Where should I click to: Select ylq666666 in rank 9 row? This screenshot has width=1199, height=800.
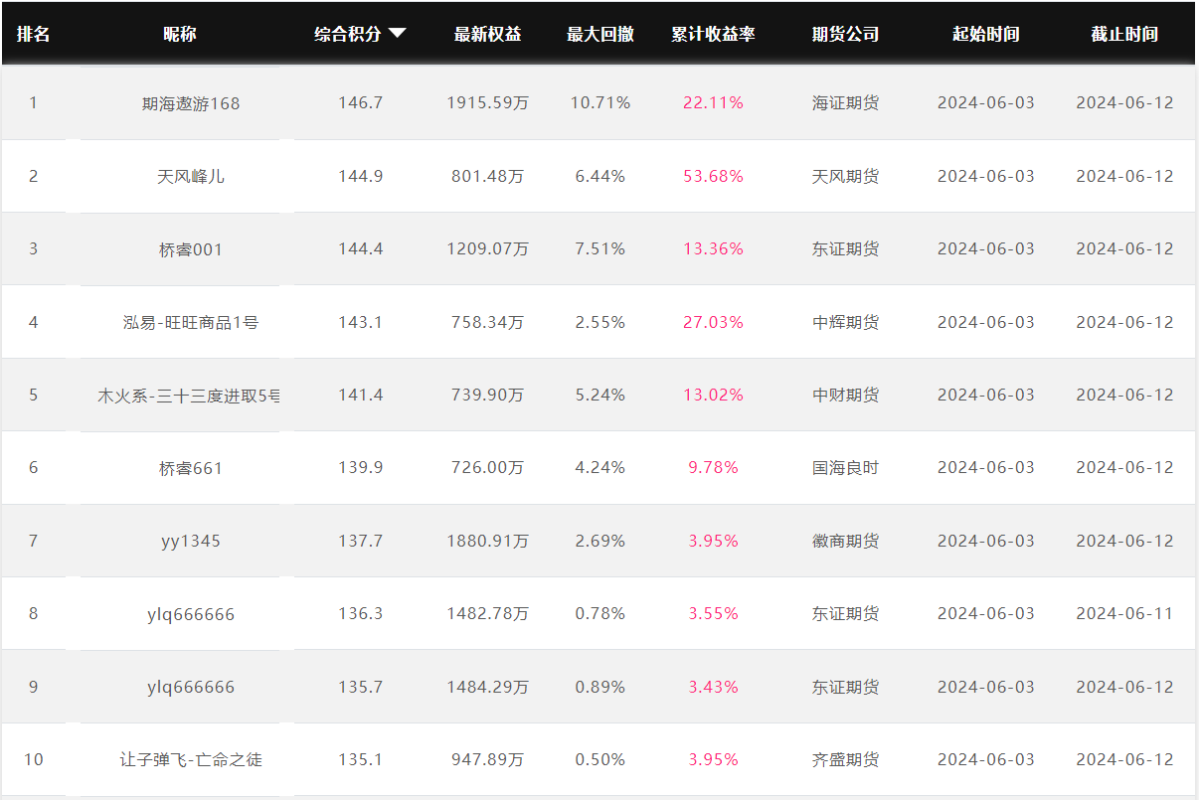pyautogui.click(x=191, y=687)
